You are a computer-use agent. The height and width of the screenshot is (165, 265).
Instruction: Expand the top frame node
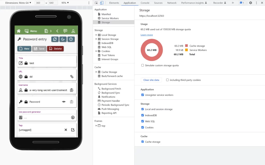96,126
